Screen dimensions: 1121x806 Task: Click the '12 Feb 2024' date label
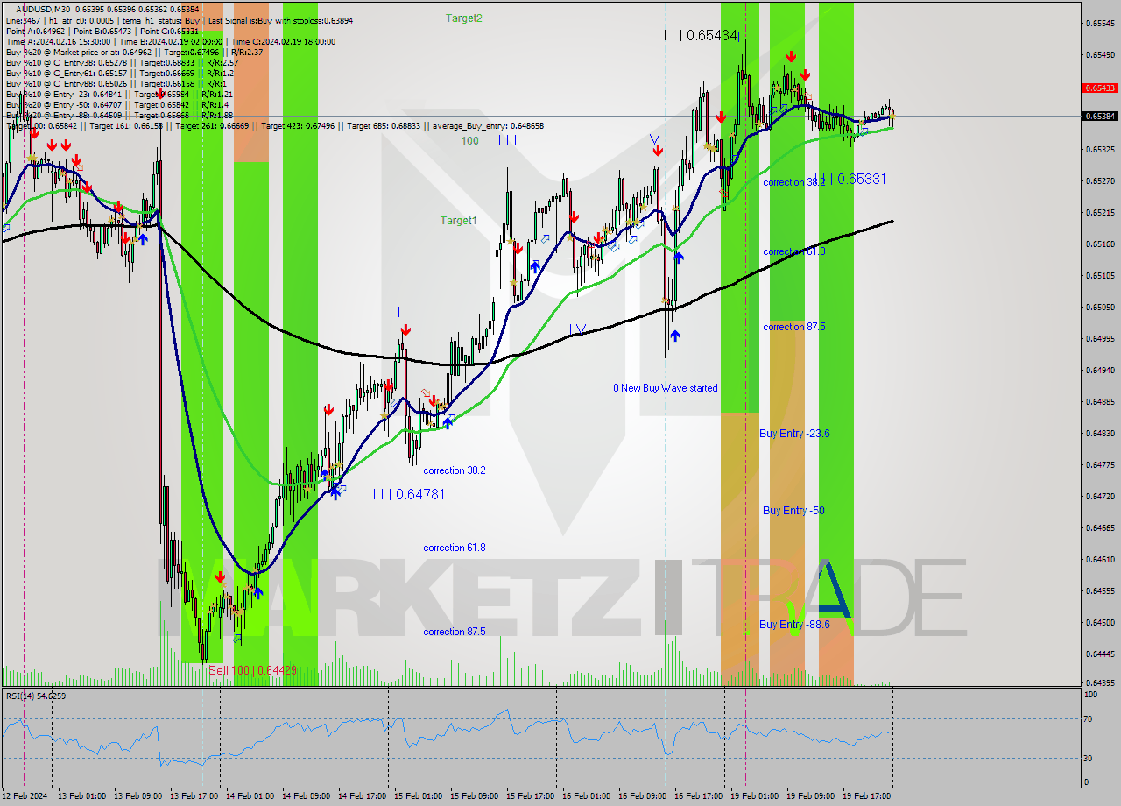(x=25, y=796)
